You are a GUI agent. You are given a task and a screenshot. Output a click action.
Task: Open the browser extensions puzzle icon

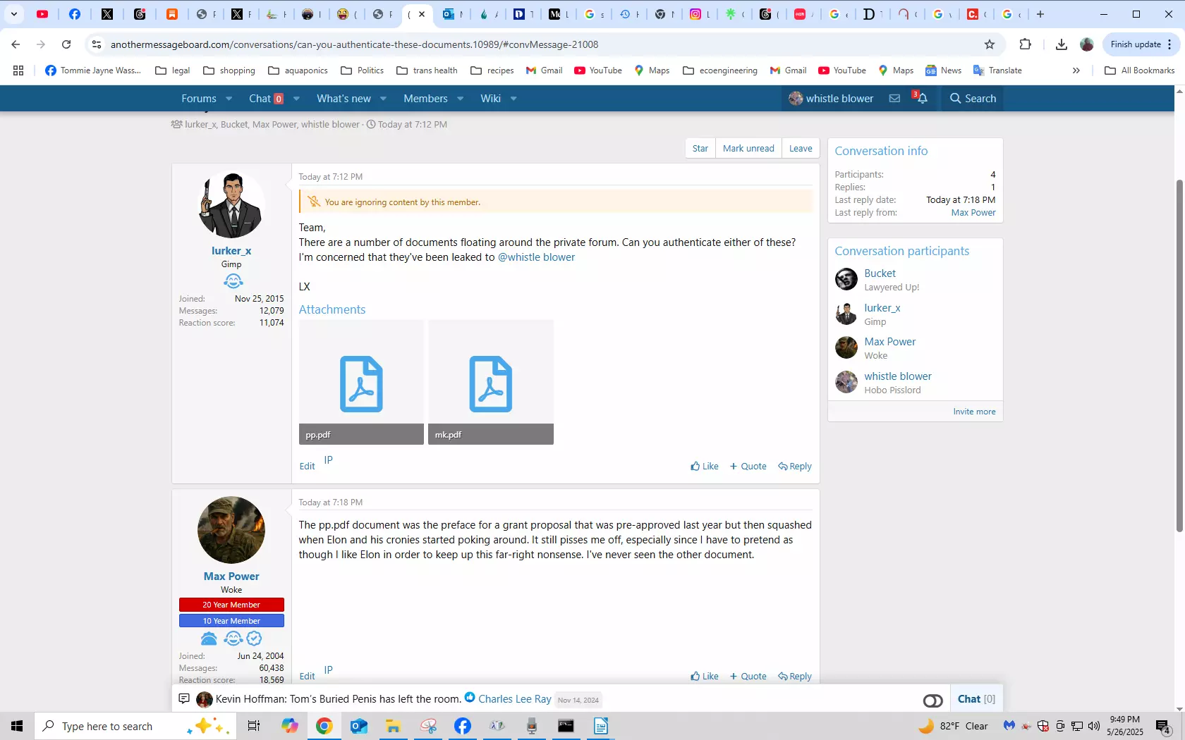1025,44
